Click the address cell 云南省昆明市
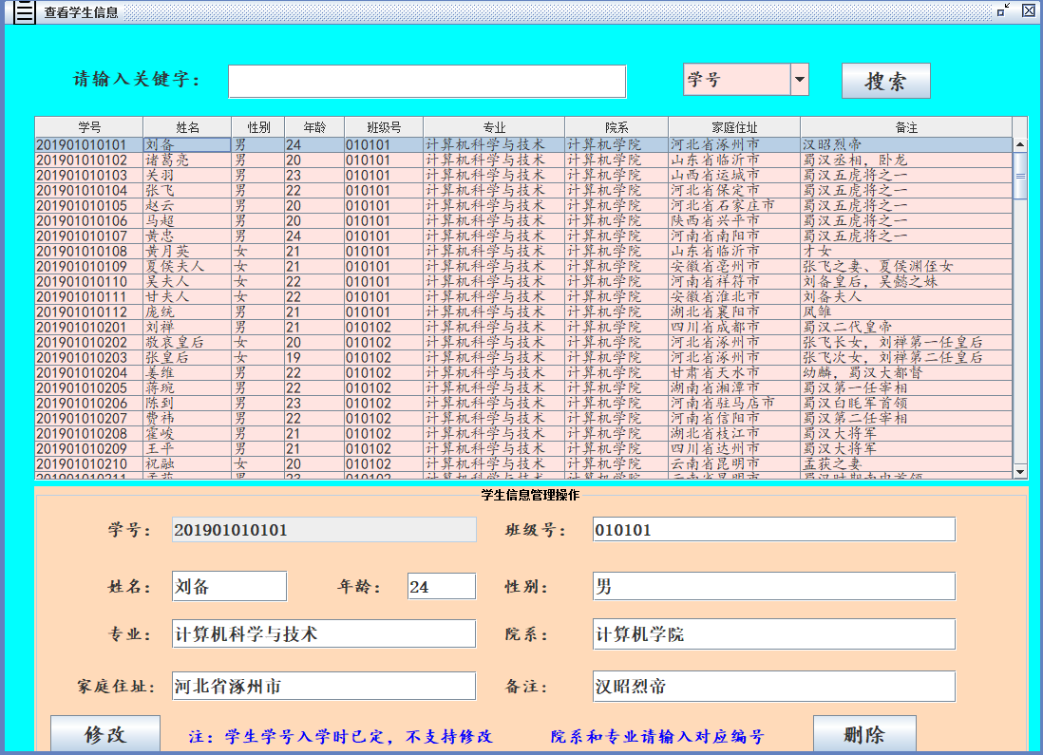The image size is (1043, 755). (734, 464)
